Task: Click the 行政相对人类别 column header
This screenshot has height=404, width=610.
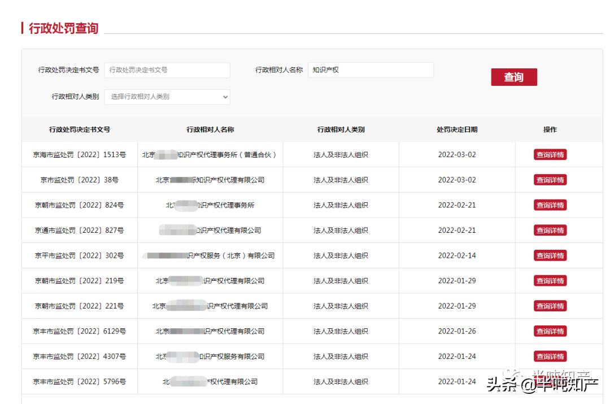Action: (341, 129)
